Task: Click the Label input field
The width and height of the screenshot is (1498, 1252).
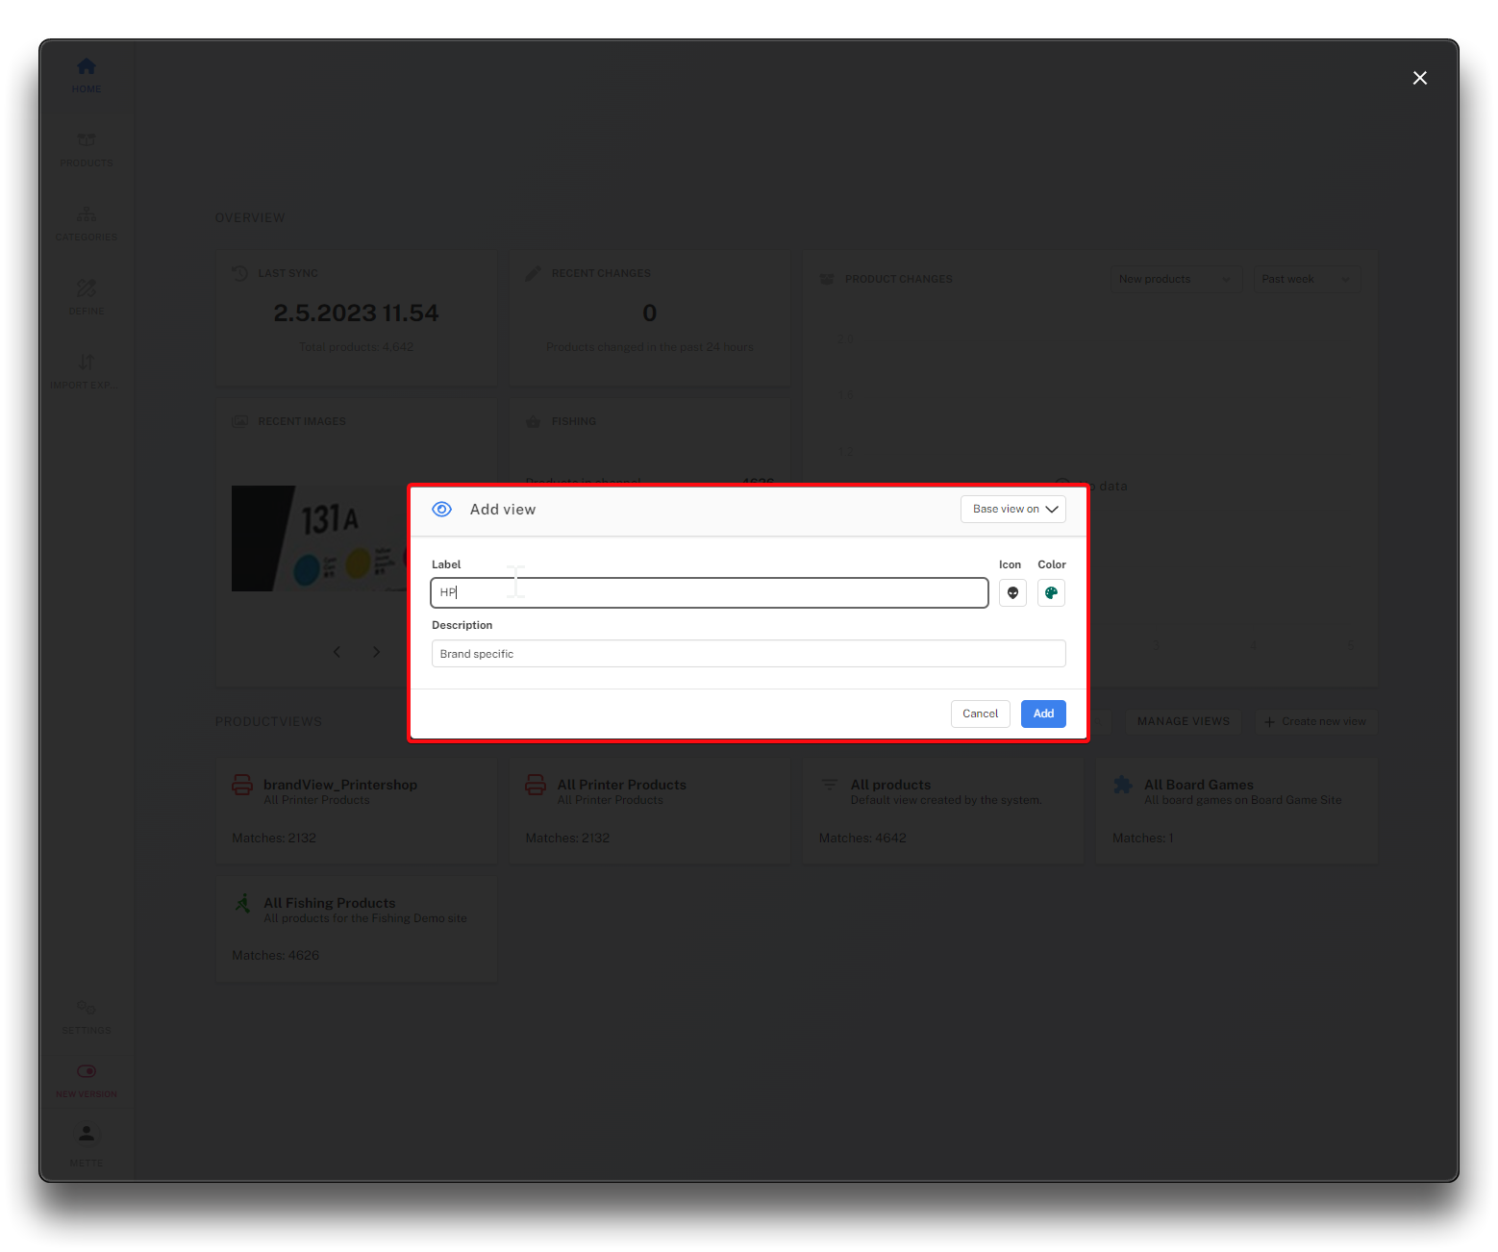Action: (709, 593)
